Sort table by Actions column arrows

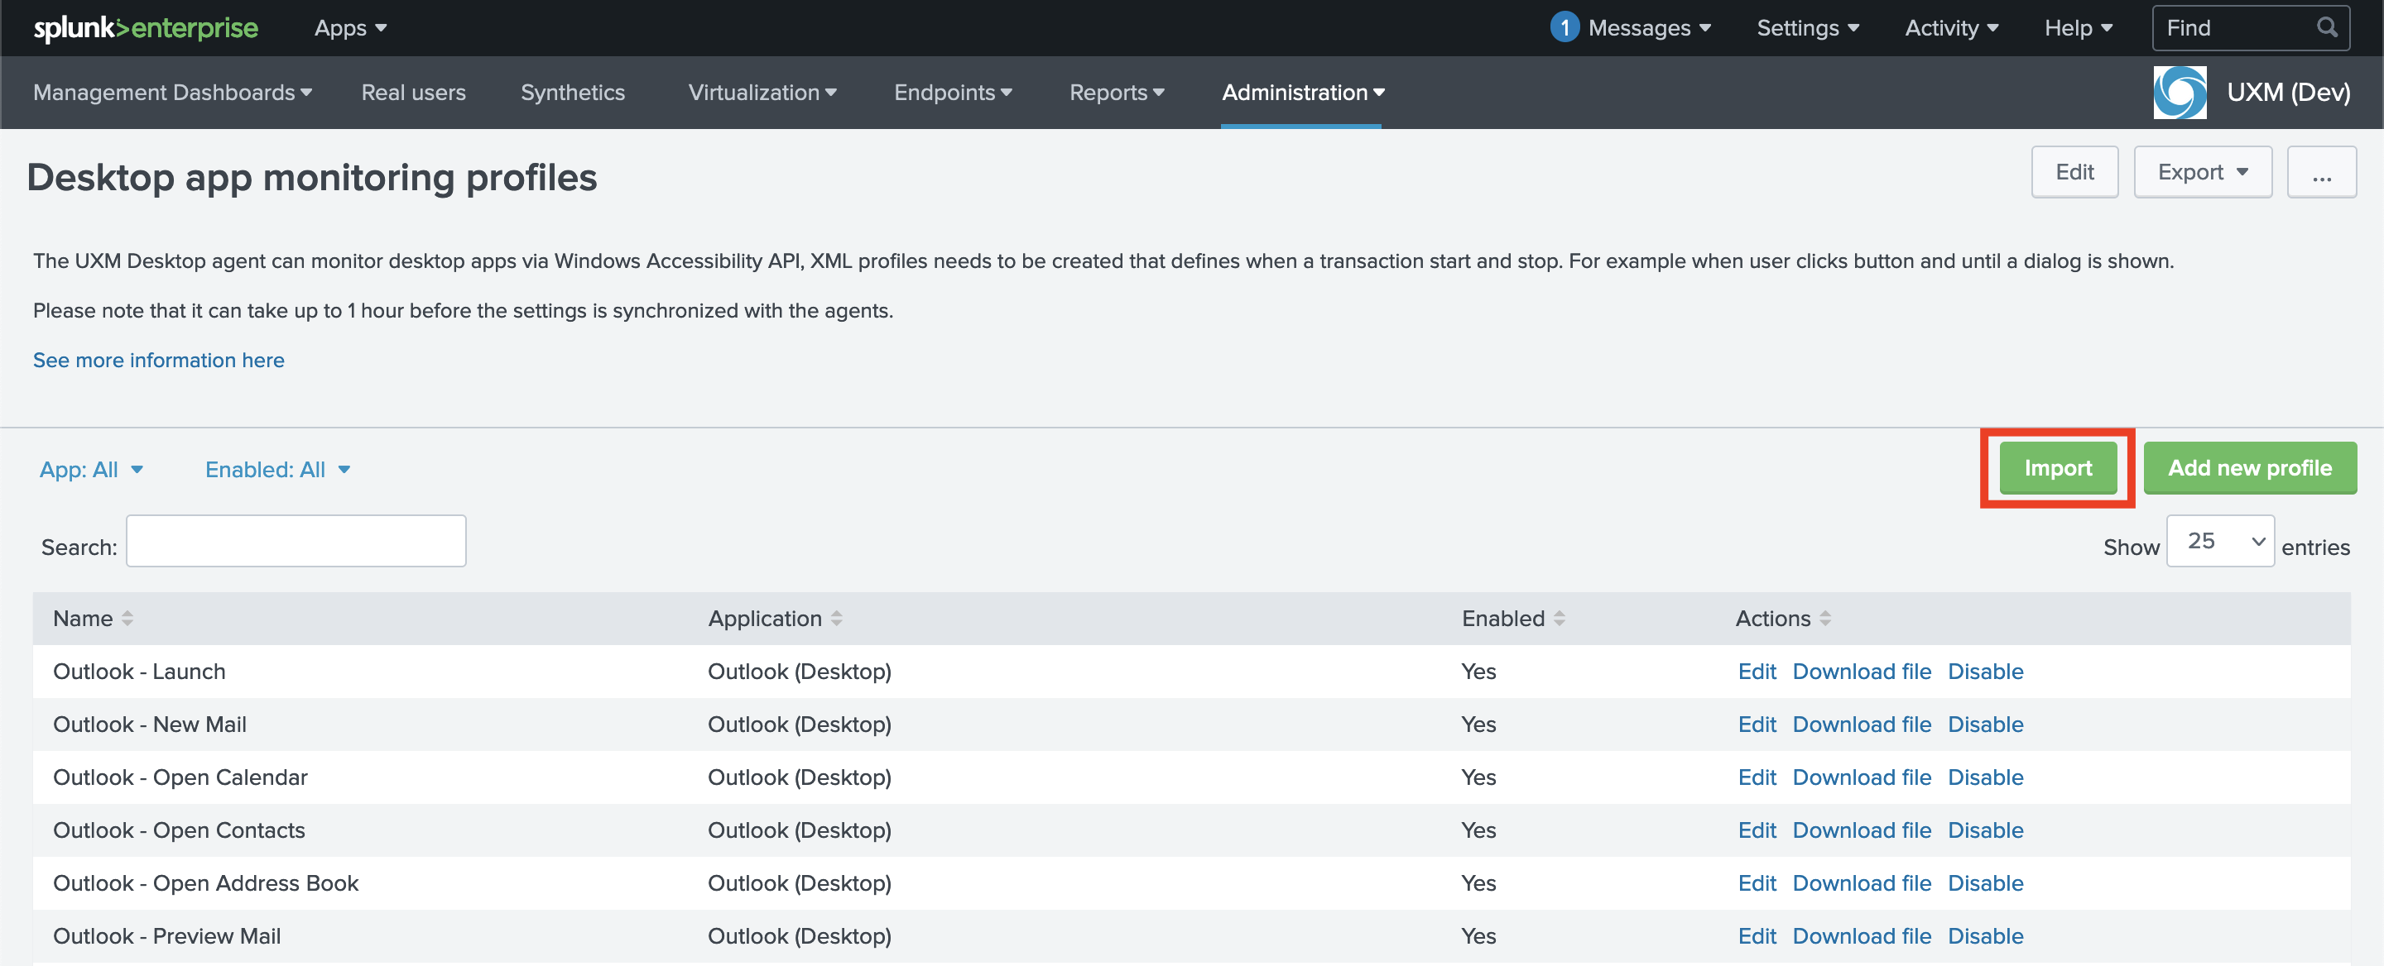(1824, 619)
